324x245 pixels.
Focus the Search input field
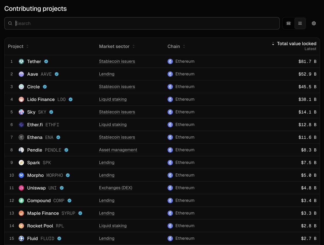click(x=142, y=24)
